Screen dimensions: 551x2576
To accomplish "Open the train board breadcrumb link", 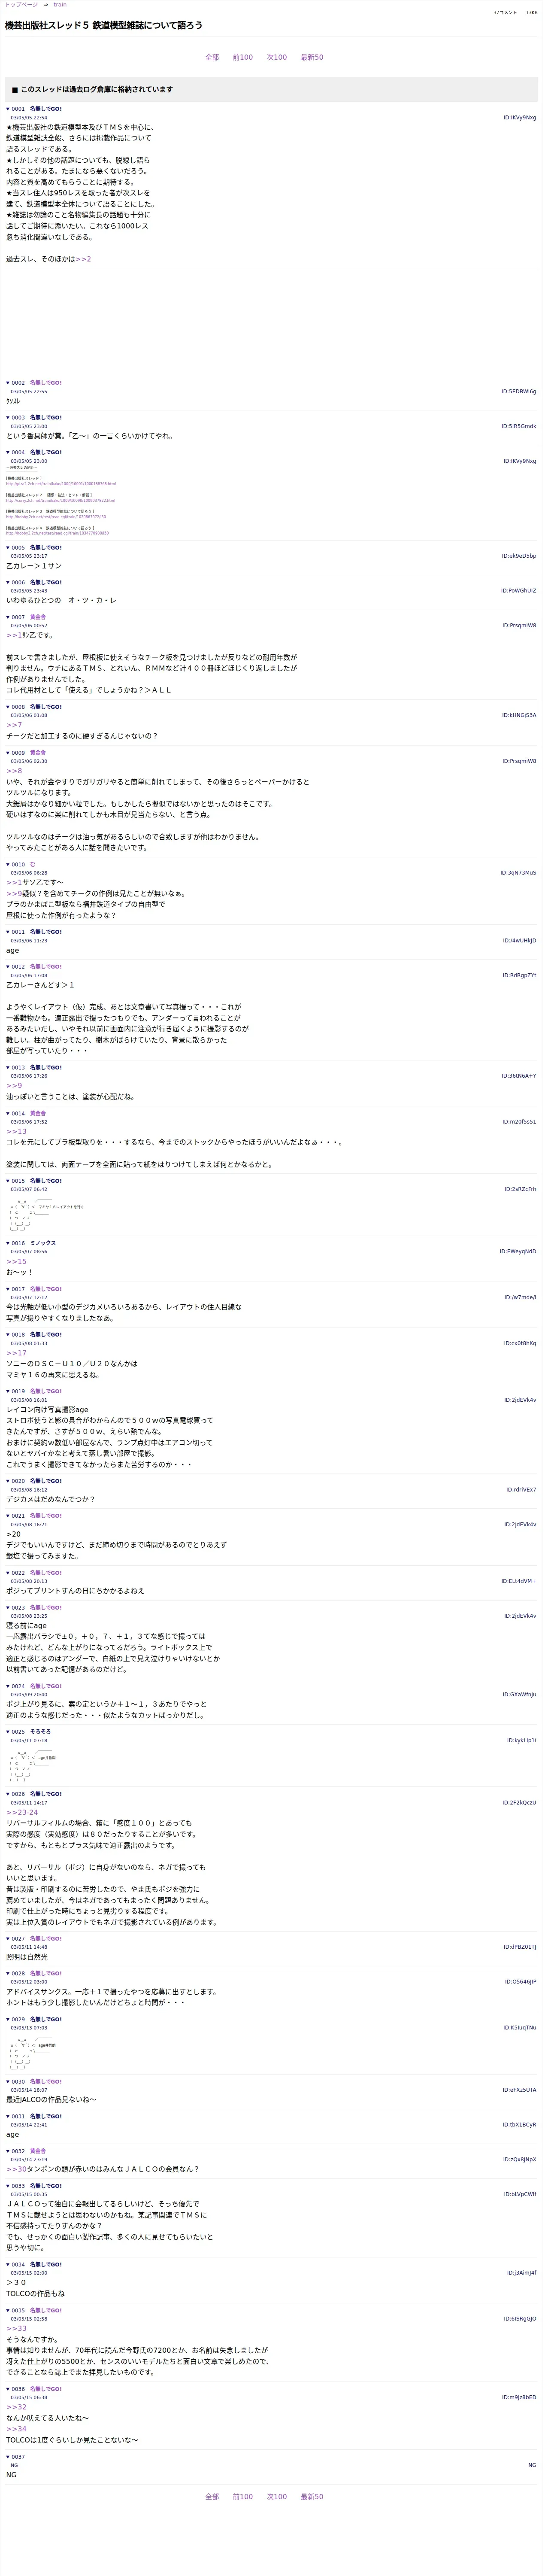I will click(x=60, y=5).
